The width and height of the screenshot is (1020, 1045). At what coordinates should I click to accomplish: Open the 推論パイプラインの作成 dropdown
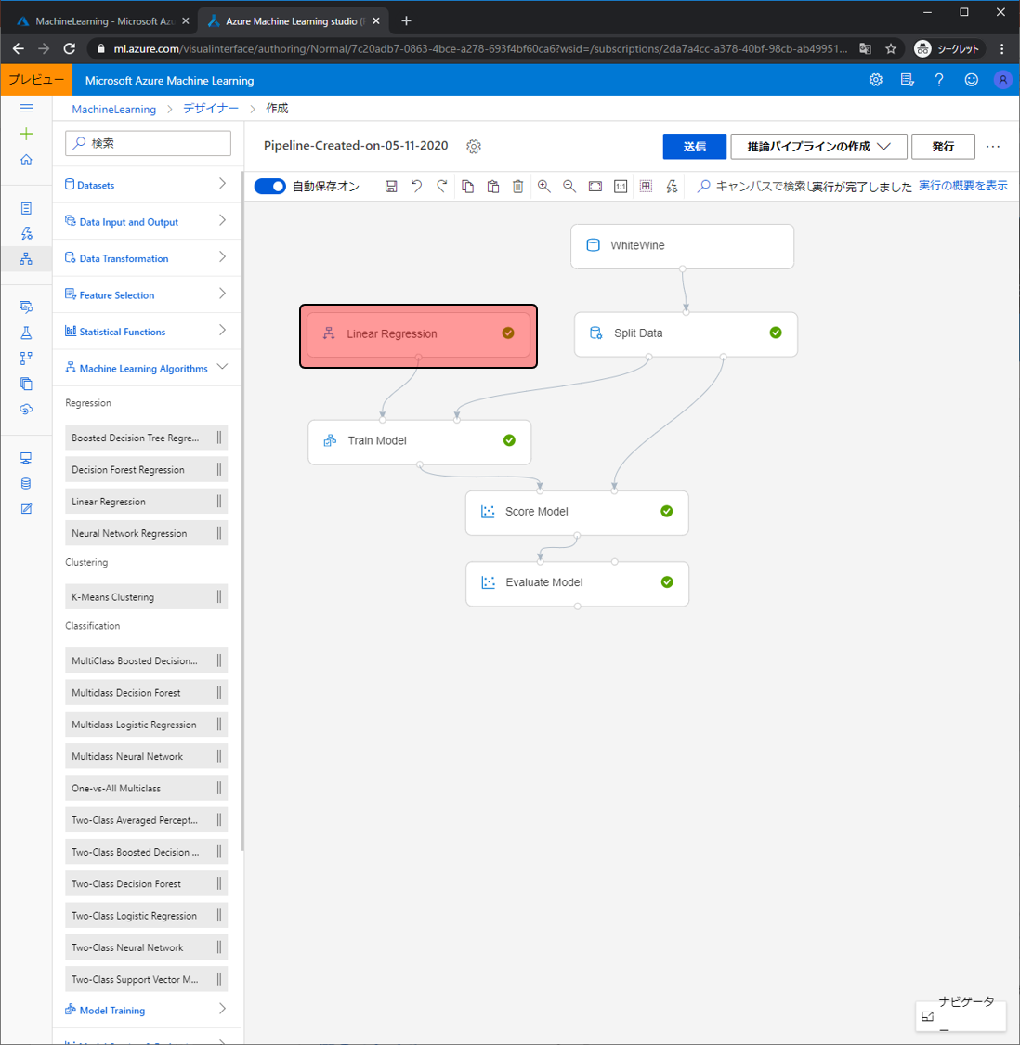click(x=818, y=147)
